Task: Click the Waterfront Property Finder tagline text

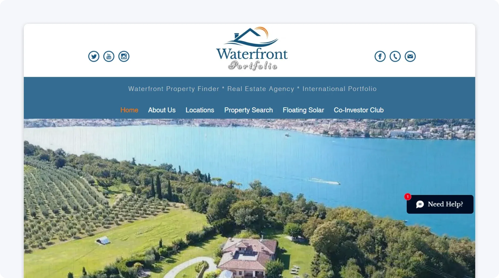Action: (174, 89)
